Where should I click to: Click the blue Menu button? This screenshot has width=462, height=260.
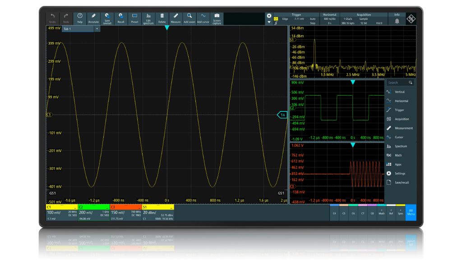[411, 213]
